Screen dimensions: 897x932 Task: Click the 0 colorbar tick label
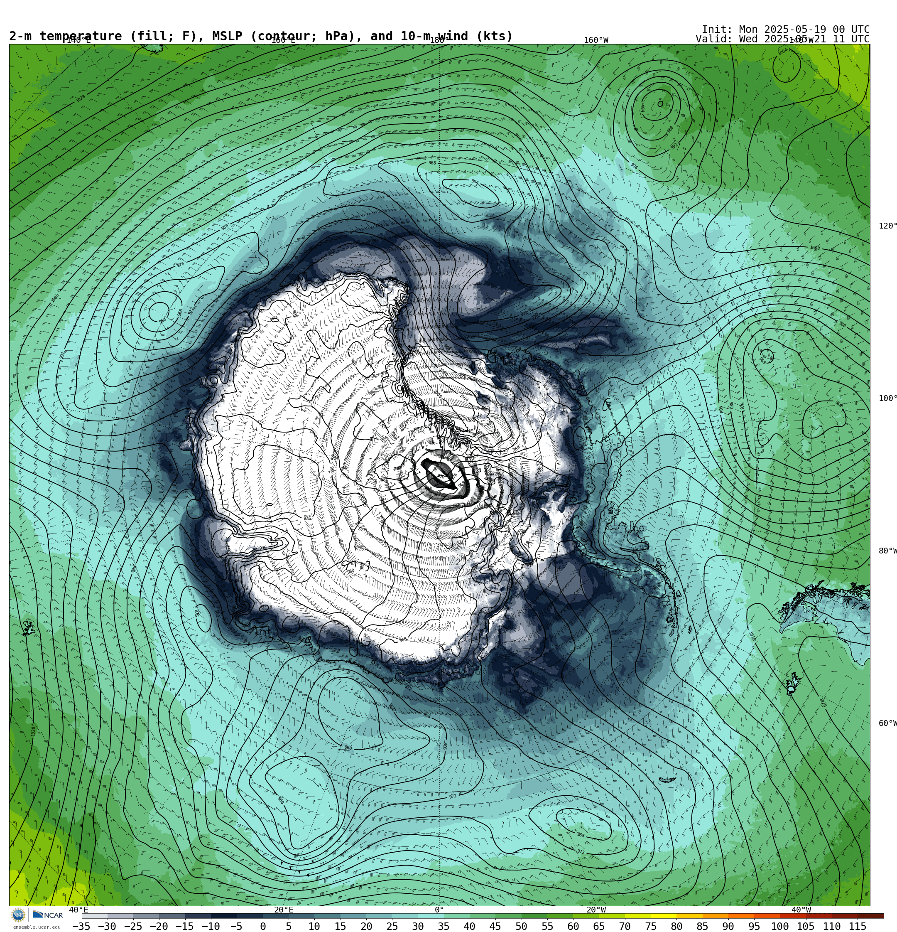pyautogui.click(x=263, y=926)
